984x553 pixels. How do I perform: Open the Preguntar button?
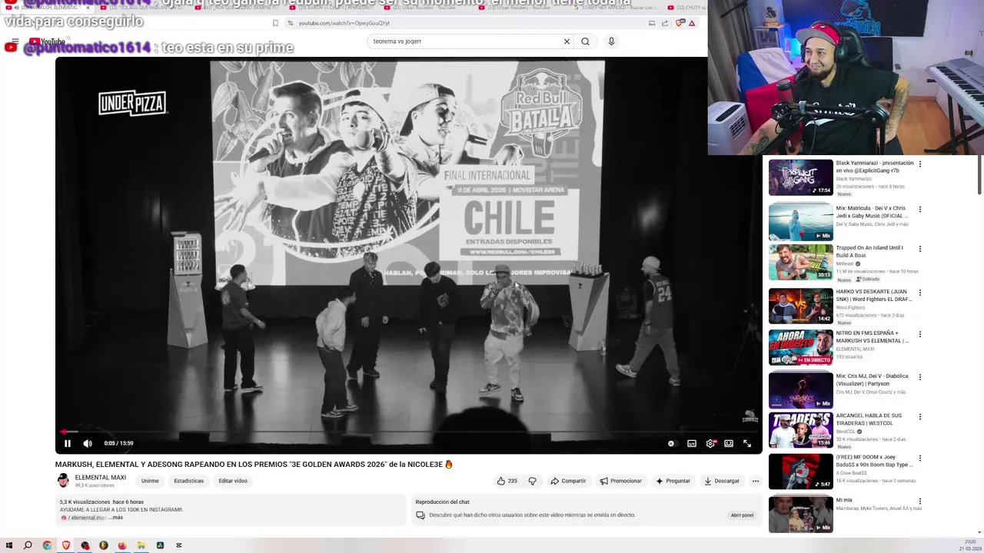point(673,481)
